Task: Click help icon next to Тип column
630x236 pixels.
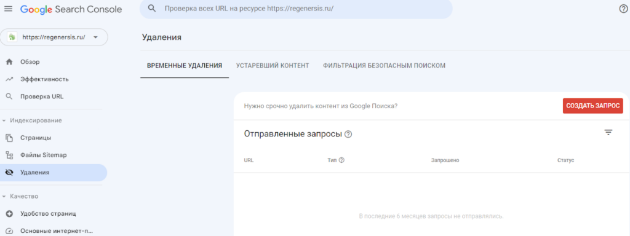Action: [341, 160]
